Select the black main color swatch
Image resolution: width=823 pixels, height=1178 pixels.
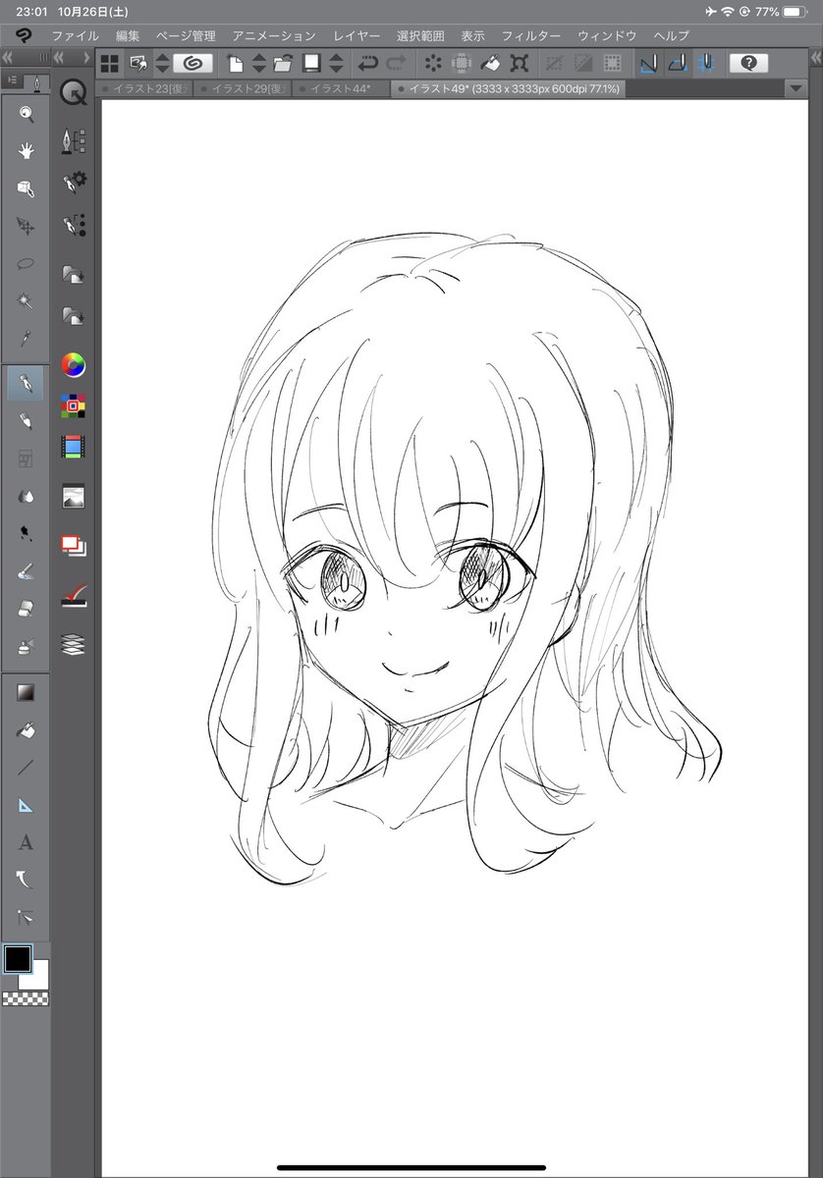(18, 958)
